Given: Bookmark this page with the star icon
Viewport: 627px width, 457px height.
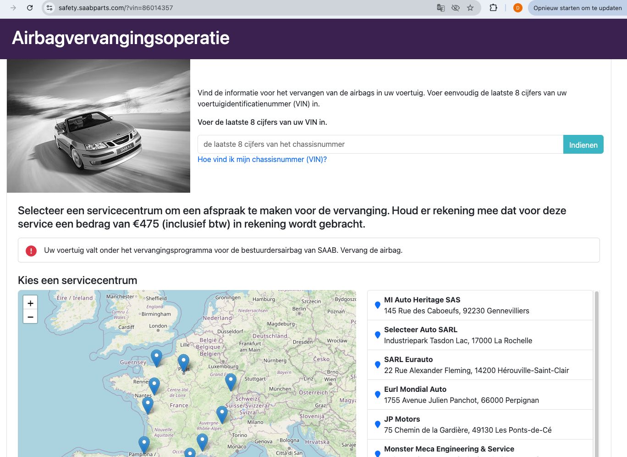Looking at the screenshot, I should tap(470, 8).
